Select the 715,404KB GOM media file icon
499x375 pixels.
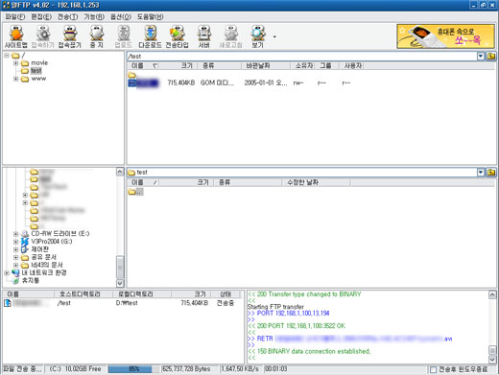pyautogui.click(x=131, y=82)
